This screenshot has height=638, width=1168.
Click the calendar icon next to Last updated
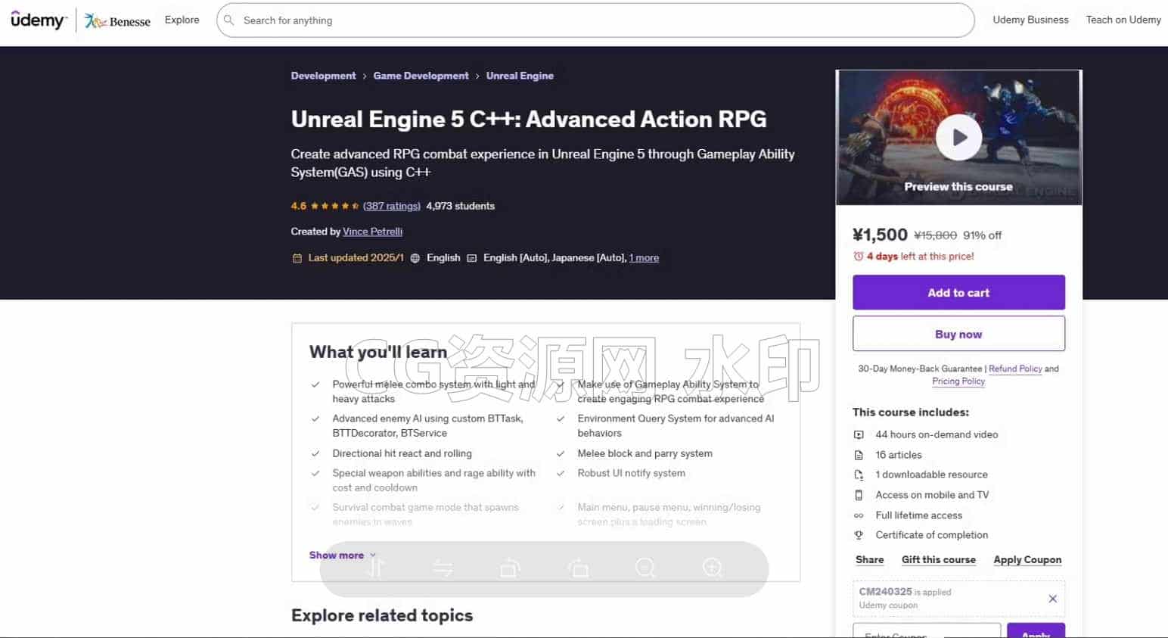tap(297, 258)
